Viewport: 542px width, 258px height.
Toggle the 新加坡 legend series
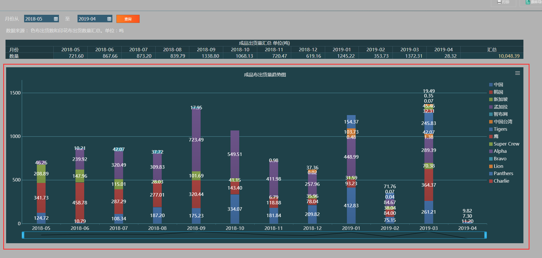[x=498, y=99]
